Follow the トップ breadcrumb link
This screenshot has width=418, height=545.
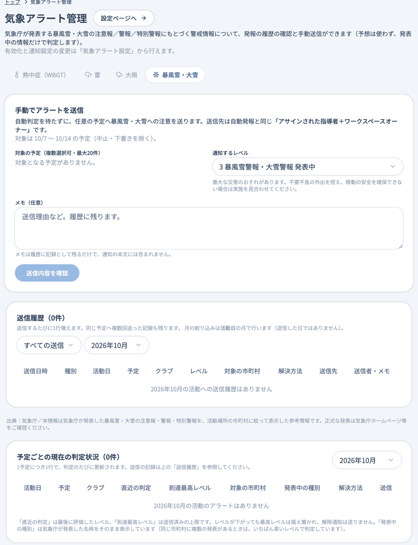[13, 3]
